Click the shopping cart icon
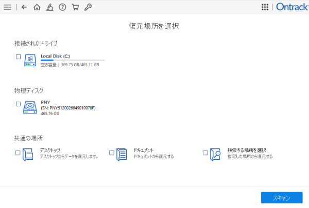Screen dimensions: 309x208 click(75, 7)
